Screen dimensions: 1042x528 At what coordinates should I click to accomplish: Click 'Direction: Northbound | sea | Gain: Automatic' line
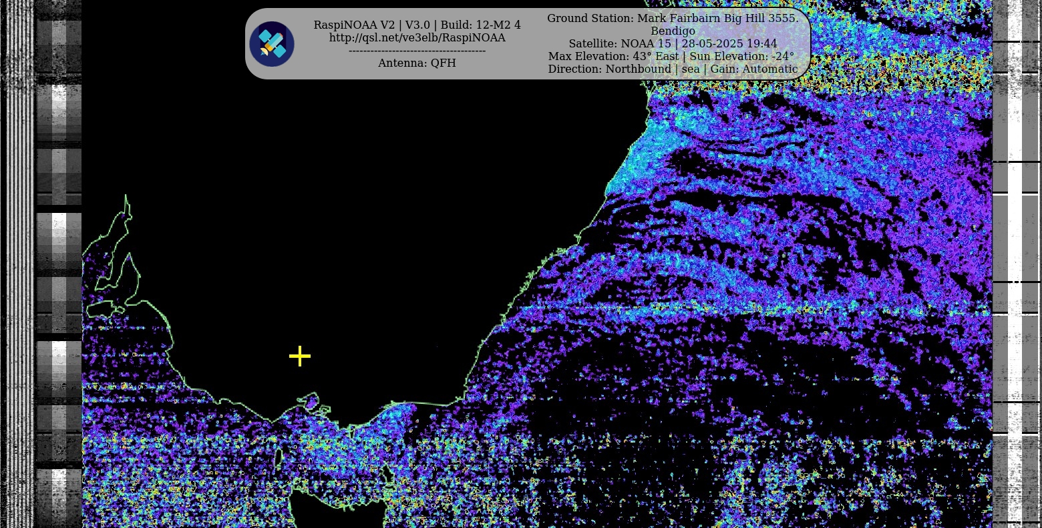point(673,69)
